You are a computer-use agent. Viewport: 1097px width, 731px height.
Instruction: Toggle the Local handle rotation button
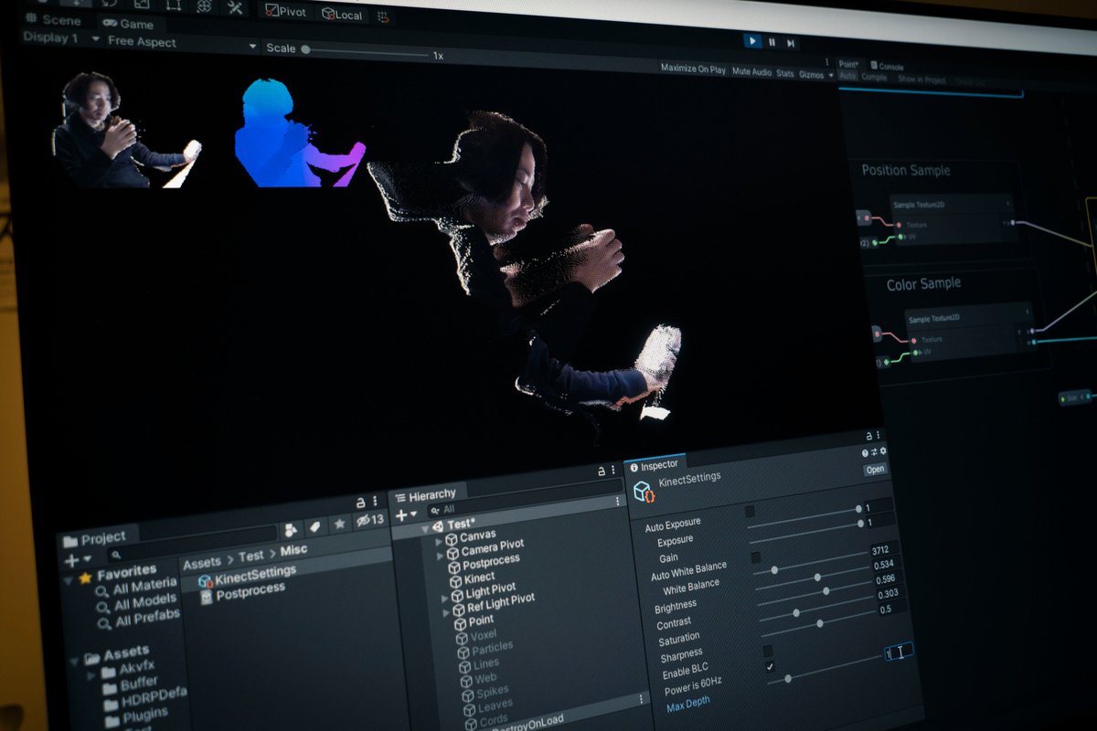pyautogui.click(x=342, y=14)
